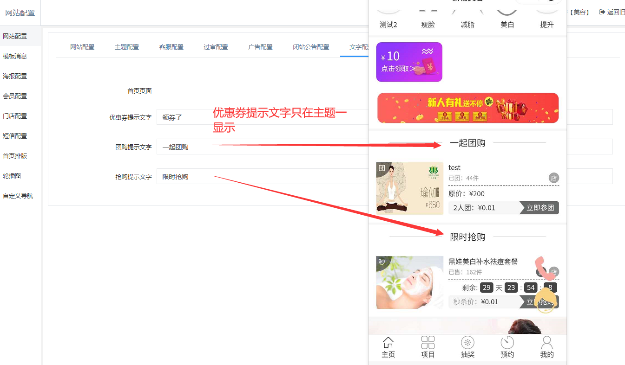625x365 pixels.
Task: Click the 秒杀价：¥0.01 price label
Action: click(476, 302)
